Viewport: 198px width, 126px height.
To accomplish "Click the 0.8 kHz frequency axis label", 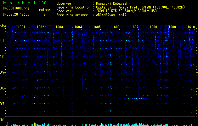I will point(3,88).
